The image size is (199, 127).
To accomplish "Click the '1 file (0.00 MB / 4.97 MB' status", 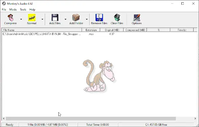I will tap(48, 125).
